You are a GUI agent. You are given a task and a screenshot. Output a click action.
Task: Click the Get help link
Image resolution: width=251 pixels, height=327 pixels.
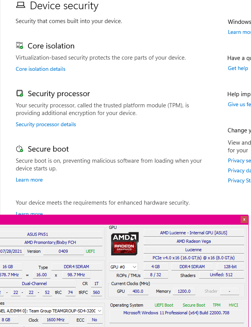(x=238, y=68)
